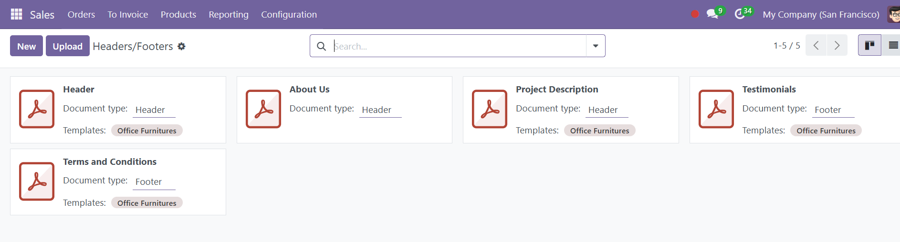Expand the search options dropdown arrow
Screen dimensions: 900x242
tap(596, 46)
